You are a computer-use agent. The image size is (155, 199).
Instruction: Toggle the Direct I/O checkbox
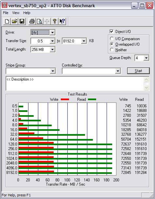click(112, 31)
